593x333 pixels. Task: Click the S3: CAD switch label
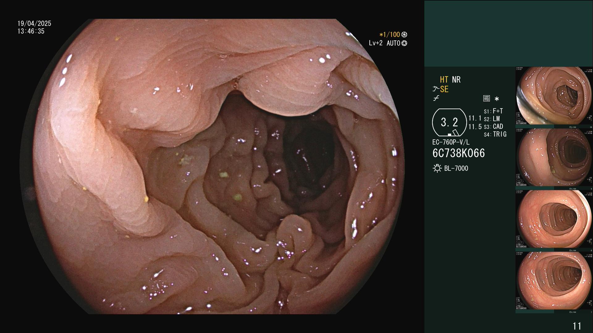[x=494, y=126]
